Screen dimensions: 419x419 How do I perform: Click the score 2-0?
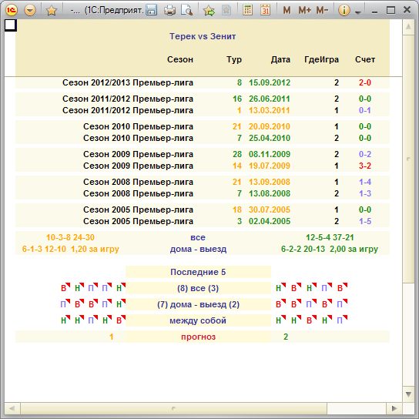coord(365,82)
